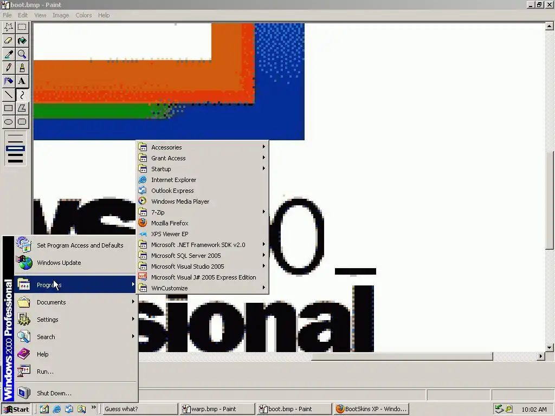Select the Magnifier tool
The height and width of the screenshot is (416, 555).
pyautogui.click(x=22, y=54)
